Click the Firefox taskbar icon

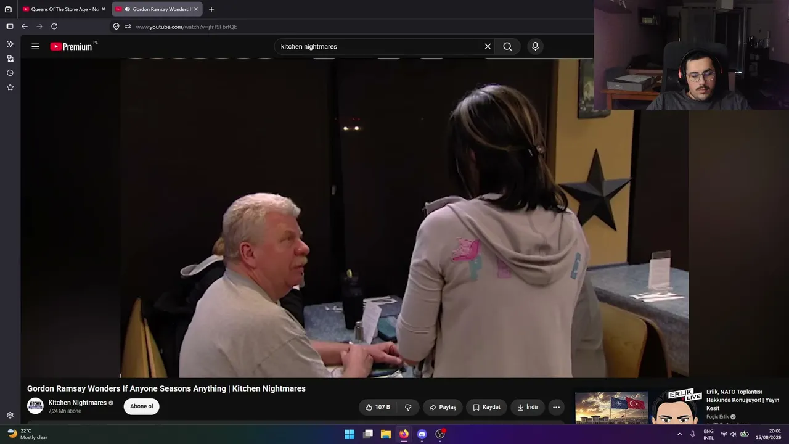click(x=404, y=434)
